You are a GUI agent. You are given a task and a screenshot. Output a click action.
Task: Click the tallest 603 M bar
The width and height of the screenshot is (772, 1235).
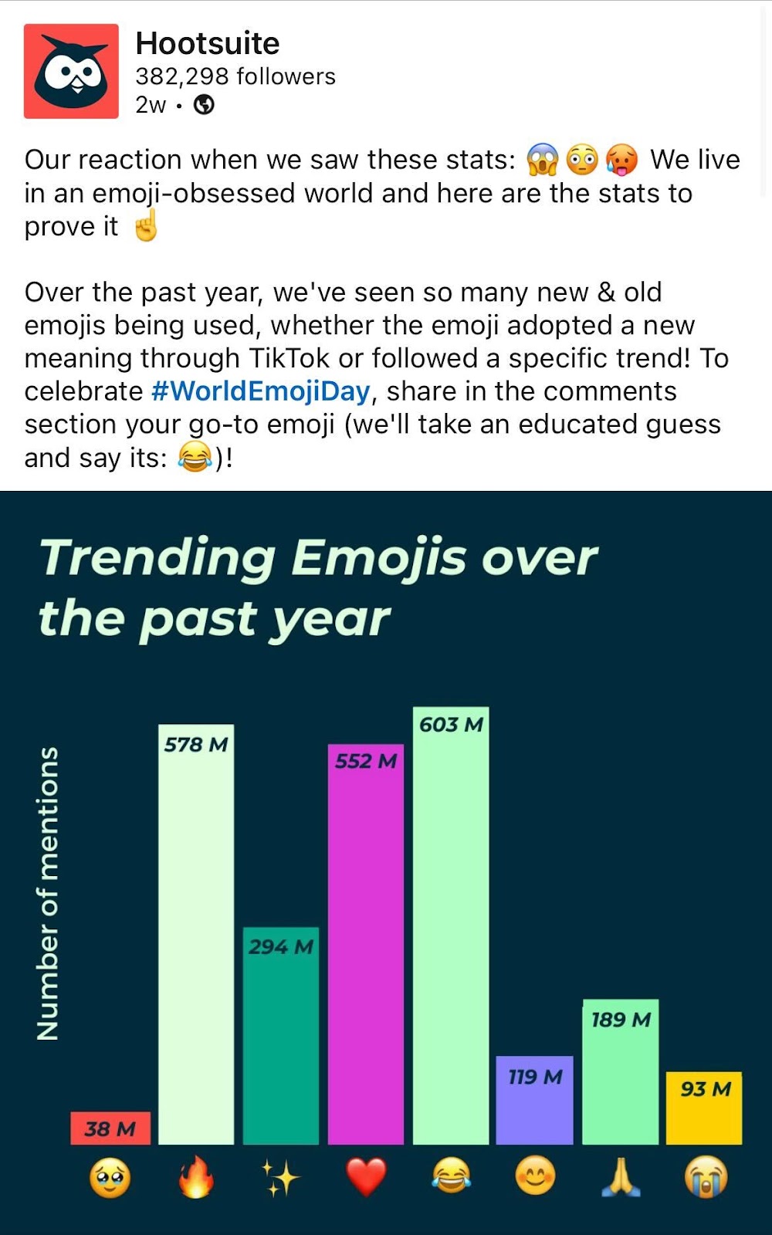pyautogui.click(x=451, y=925)
